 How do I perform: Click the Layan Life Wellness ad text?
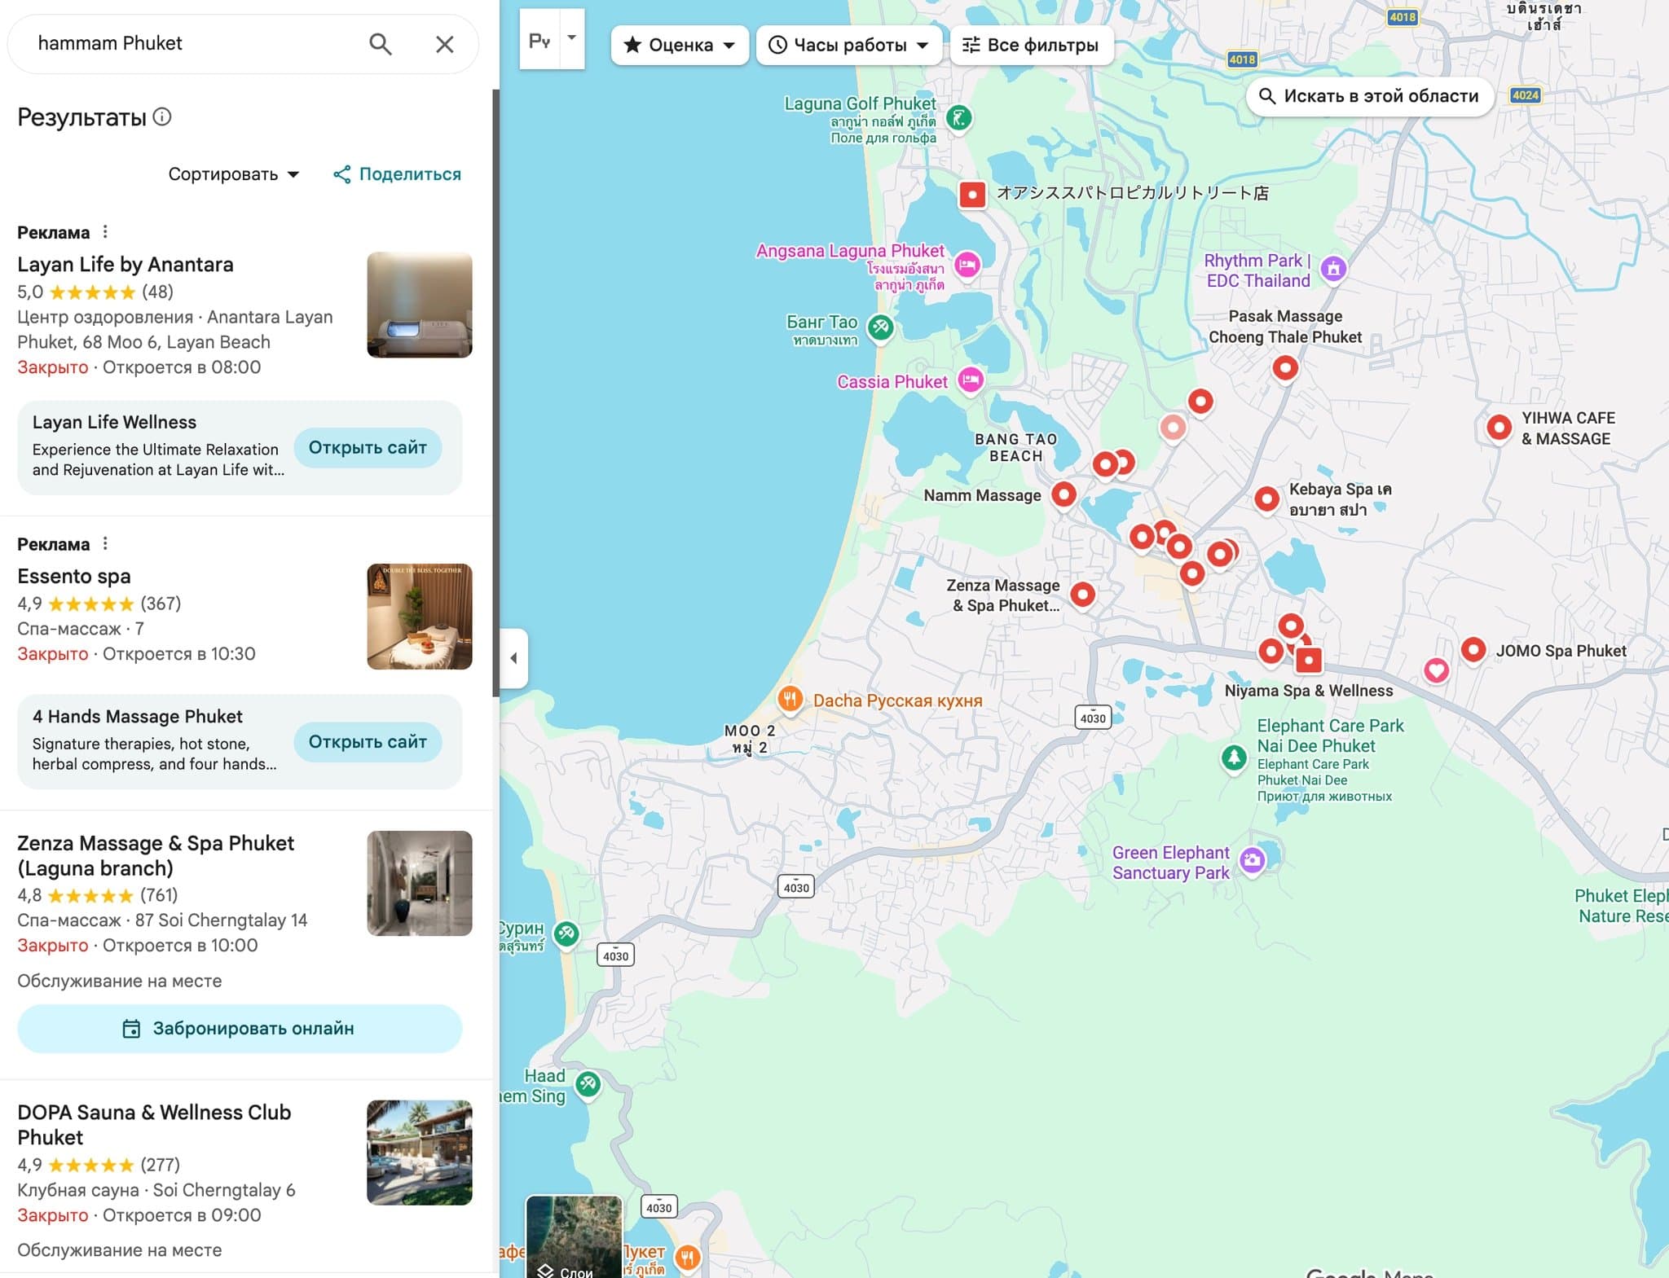point(158,446)
